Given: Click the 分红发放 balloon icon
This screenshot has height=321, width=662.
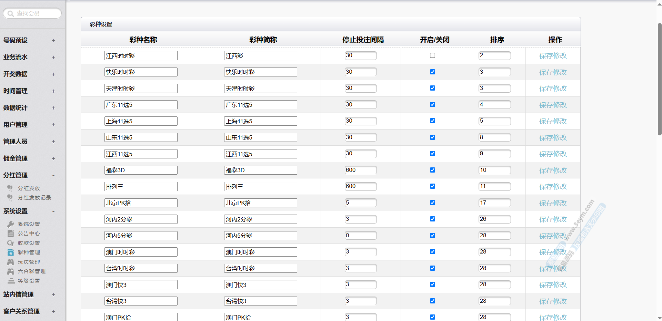Looking at the screenshot, I should click(10, 188).
